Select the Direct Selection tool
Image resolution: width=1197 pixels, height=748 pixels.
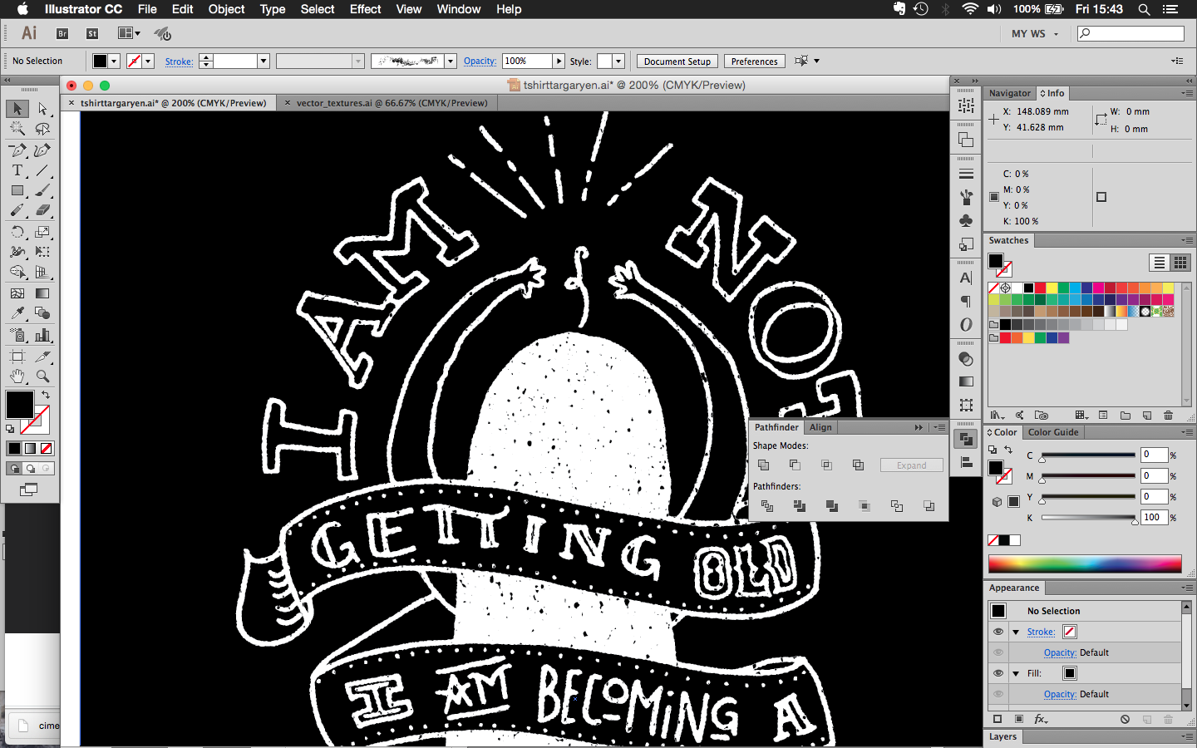[42, 109]
